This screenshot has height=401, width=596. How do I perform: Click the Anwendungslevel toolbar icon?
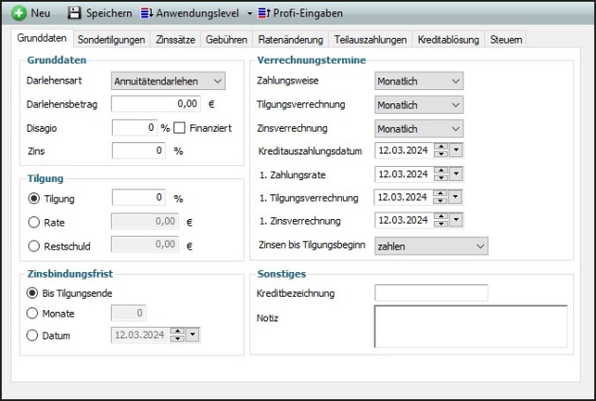tap(147, 14)
